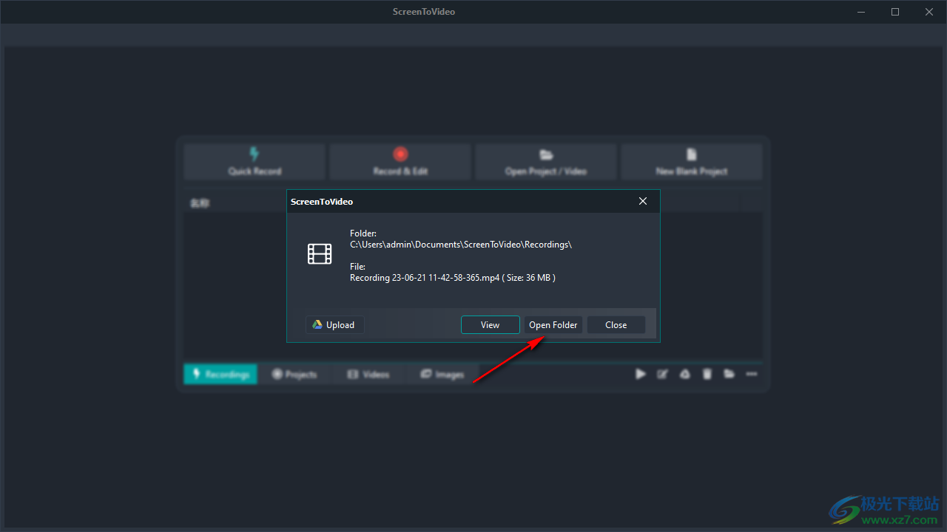Choose Record & Edit
Viewport: 947px width, 532px height.
tap(400, 162)
